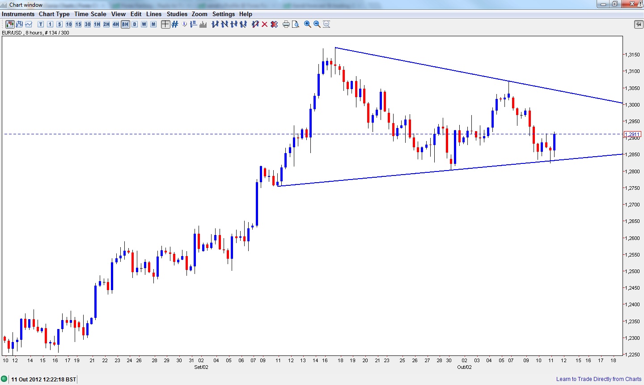Screen dimensions: 644x385
Task: Delete selected line with red X
Action: (265, 24)
